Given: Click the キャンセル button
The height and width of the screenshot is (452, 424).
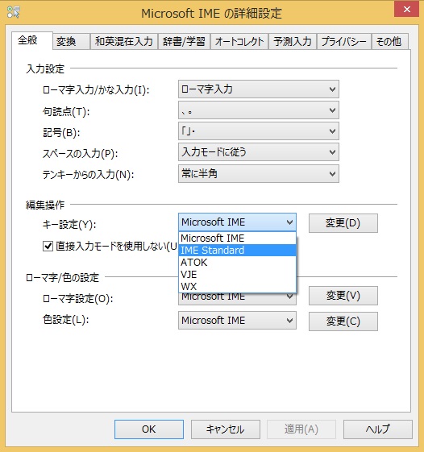Looking at the screenshot, I should pyautogui.click(x=225, y=429).
